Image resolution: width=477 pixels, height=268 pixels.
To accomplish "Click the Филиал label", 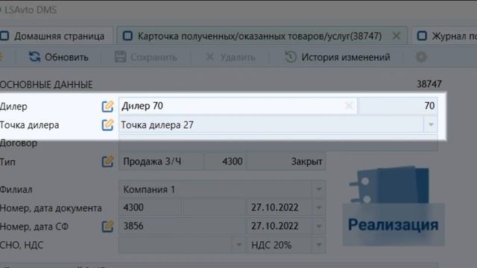I will coord(16,190).
